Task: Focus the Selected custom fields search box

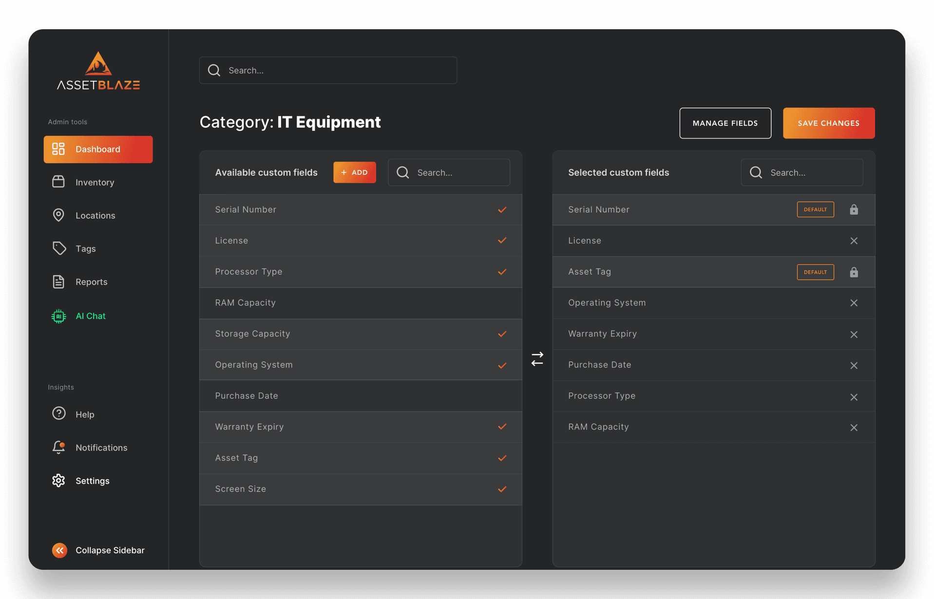Action: 802,172
